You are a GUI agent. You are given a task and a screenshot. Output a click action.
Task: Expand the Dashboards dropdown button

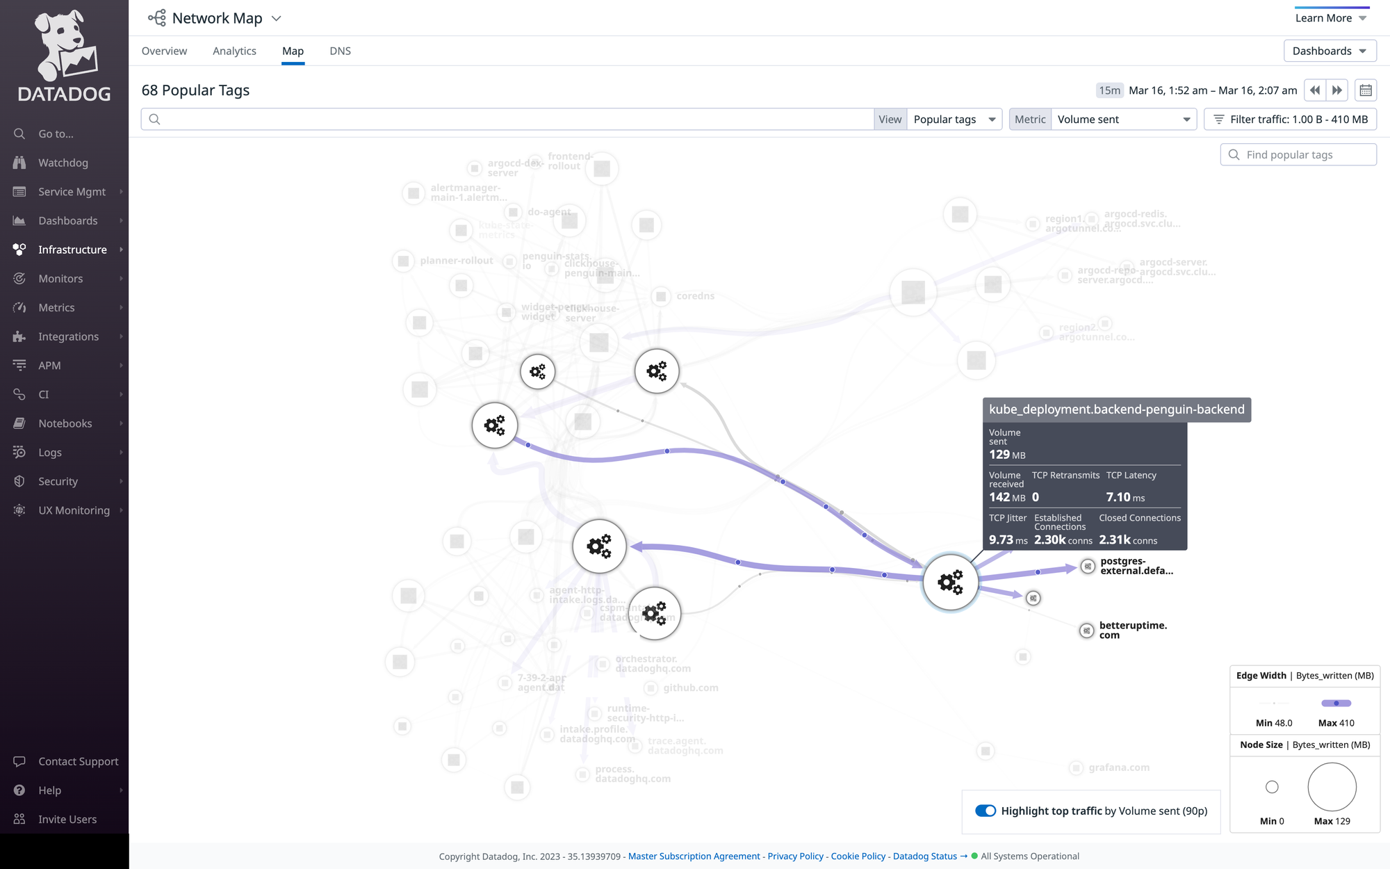tap(1330, 51)
